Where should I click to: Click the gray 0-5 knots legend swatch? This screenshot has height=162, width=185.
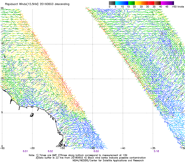point(112,3)
